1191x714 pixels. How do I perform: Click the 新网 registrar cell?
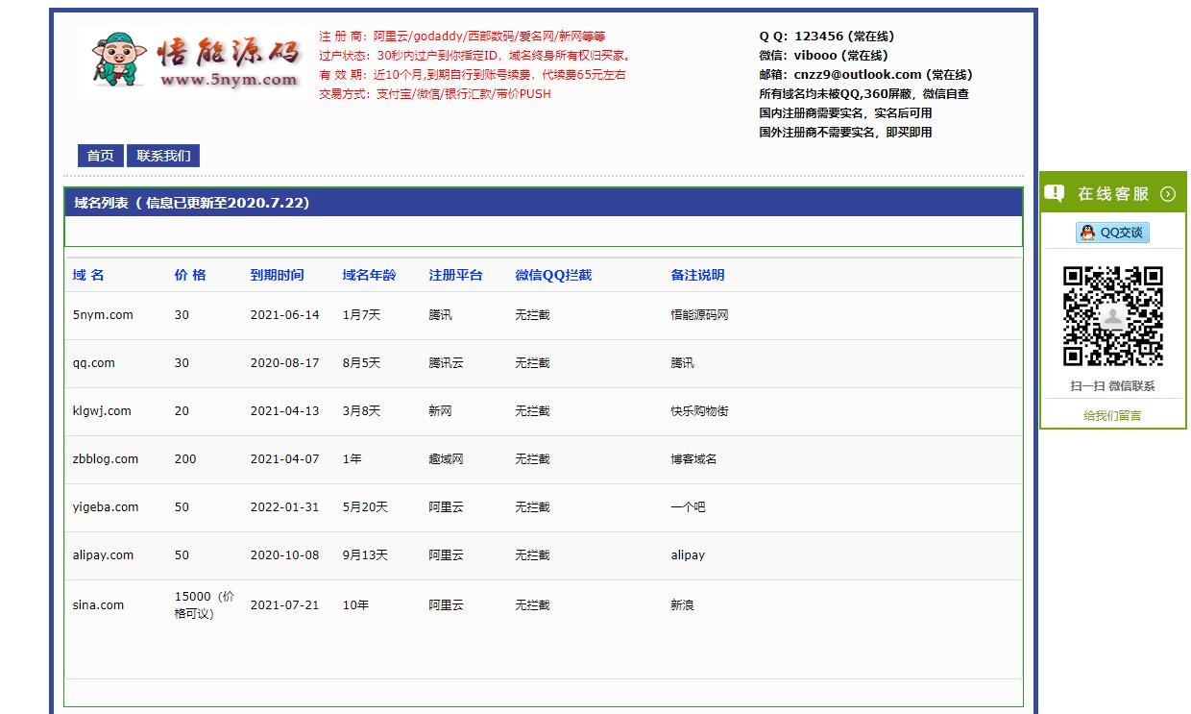[440, 411]
